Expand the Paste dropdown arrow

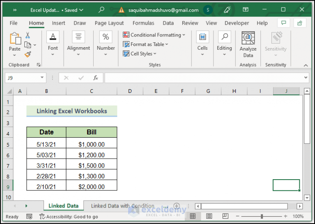14,55
